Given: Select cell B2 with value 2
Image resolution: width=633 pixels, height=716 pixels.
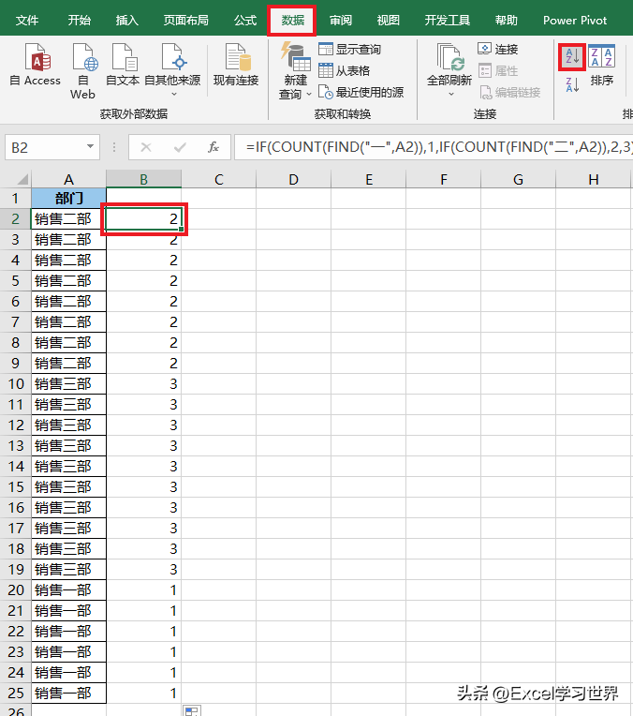Looking at the screenshot, I should [x=144, y=218].
